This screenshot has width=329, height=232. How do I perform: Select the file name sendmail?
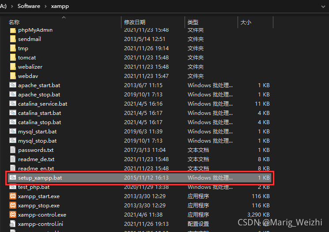[30, 39]
